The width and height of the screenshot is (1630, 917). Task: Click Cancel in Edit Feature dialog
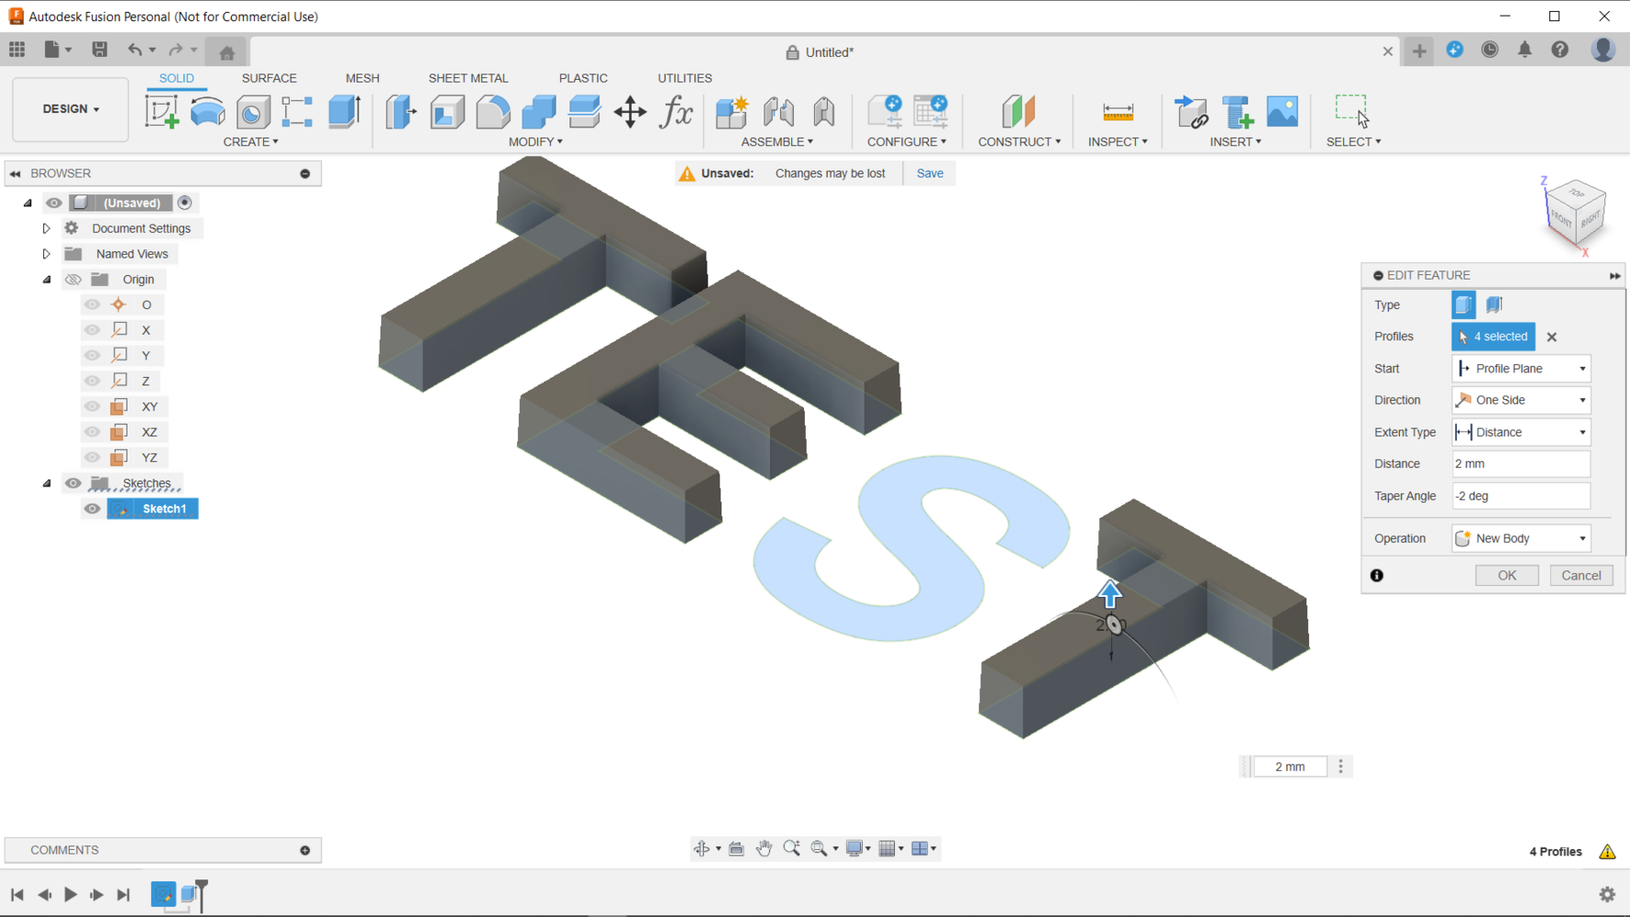click(1580, 575)
